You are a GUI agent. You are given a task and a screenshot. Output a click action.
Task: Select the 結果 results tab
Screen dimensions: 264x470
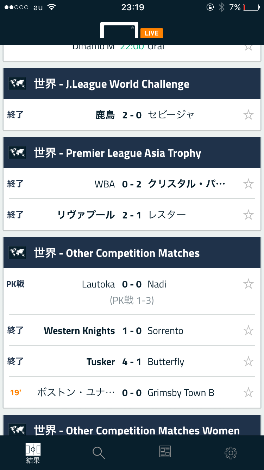33,453
